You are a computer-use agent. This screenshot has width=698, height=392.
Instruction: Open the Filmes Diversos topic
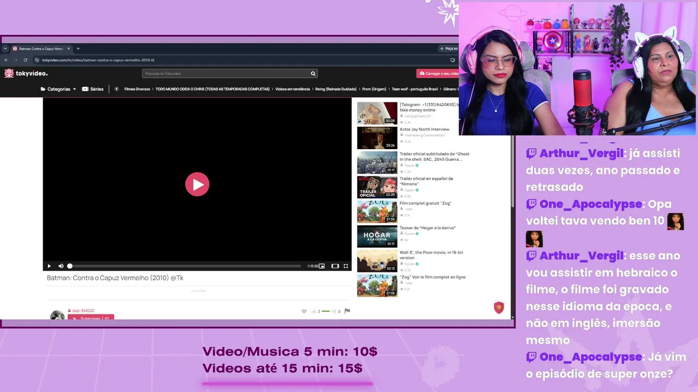tap(137, 89)
